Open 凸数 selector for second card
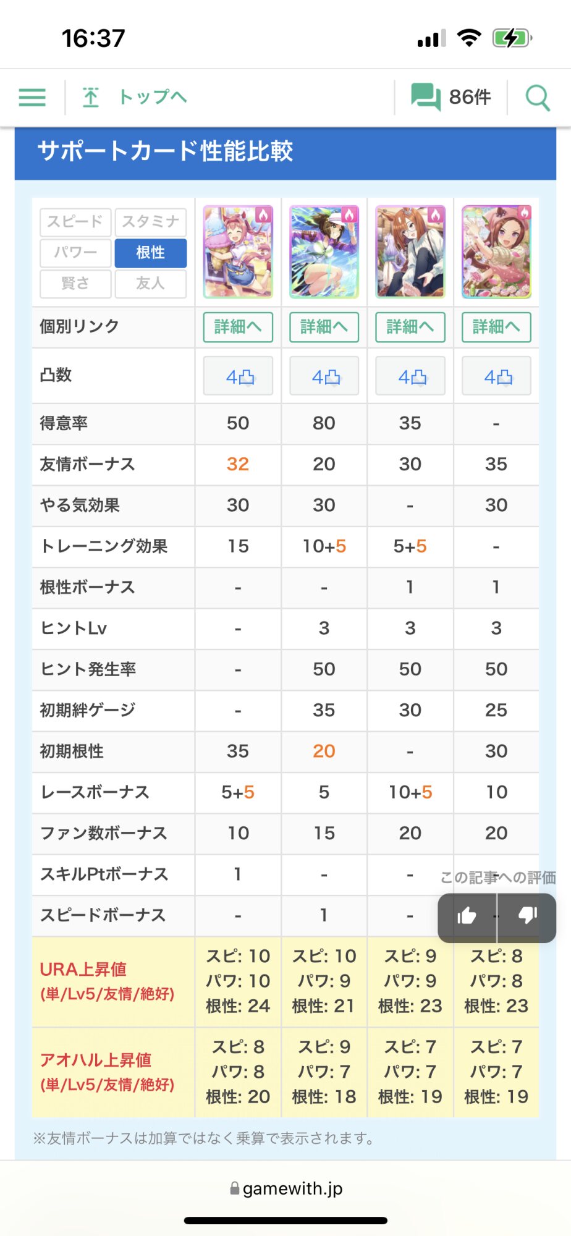 pos(324,376)
